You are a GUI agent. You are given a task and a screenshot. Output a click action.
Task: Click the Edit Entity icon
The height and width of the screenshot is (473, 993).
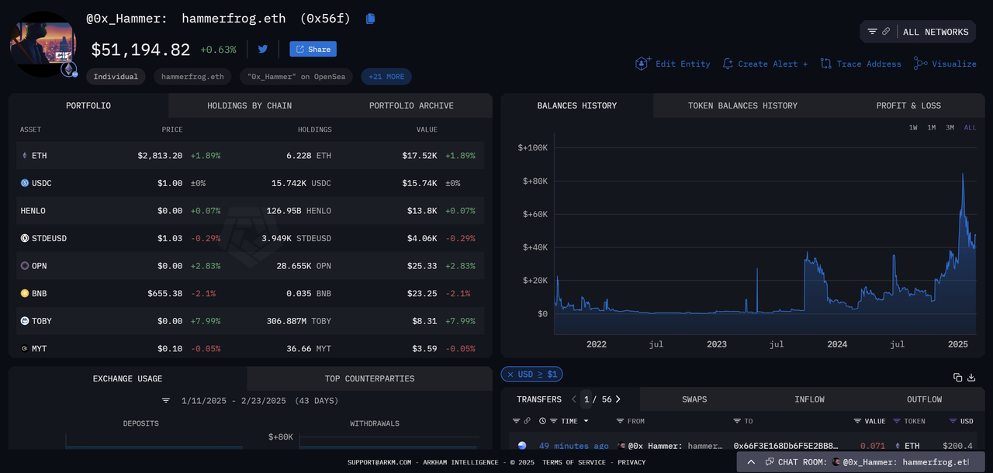click(642, 64)
